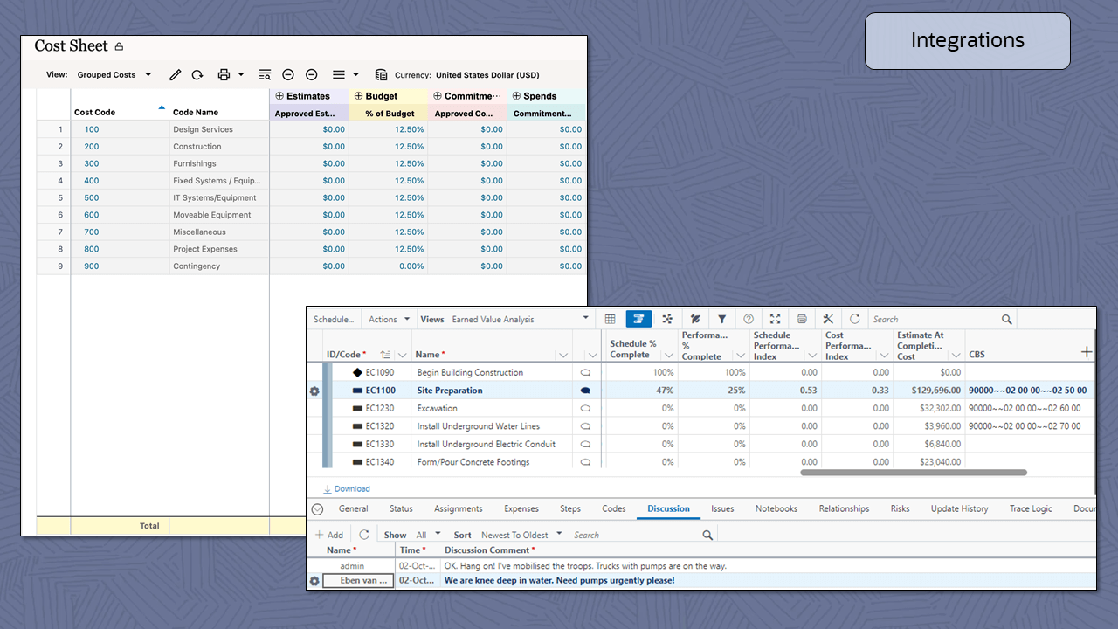This screenshot has height=629, width=1118.
Task: Toggle the gear selector on row EC1100
Action: pyautogui.click(x=314, y=391)
